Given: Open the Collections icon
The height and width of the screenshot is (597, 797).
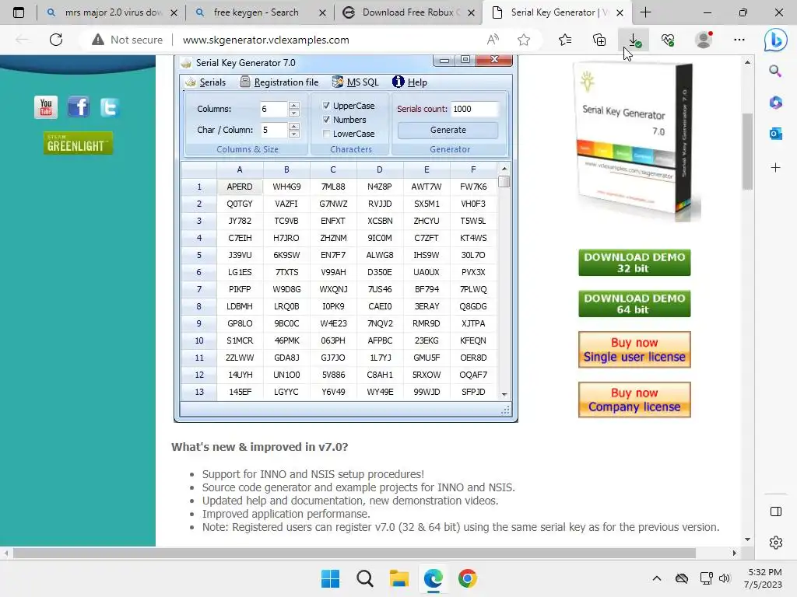Looking at the screenshot, I should (599, 40).
